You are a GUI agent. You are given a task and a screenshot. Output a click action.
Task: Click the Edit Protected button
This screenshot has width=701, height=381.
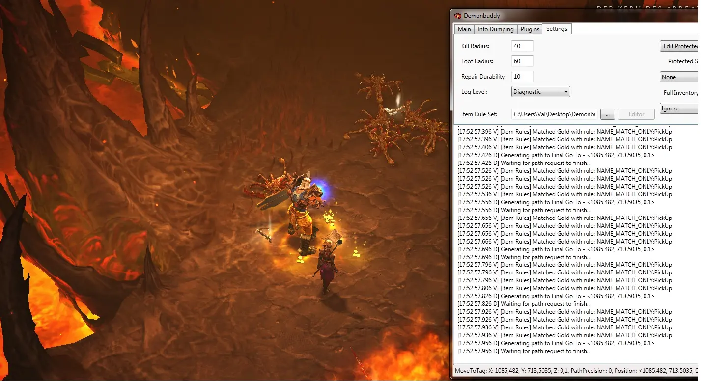click(680, 46)
